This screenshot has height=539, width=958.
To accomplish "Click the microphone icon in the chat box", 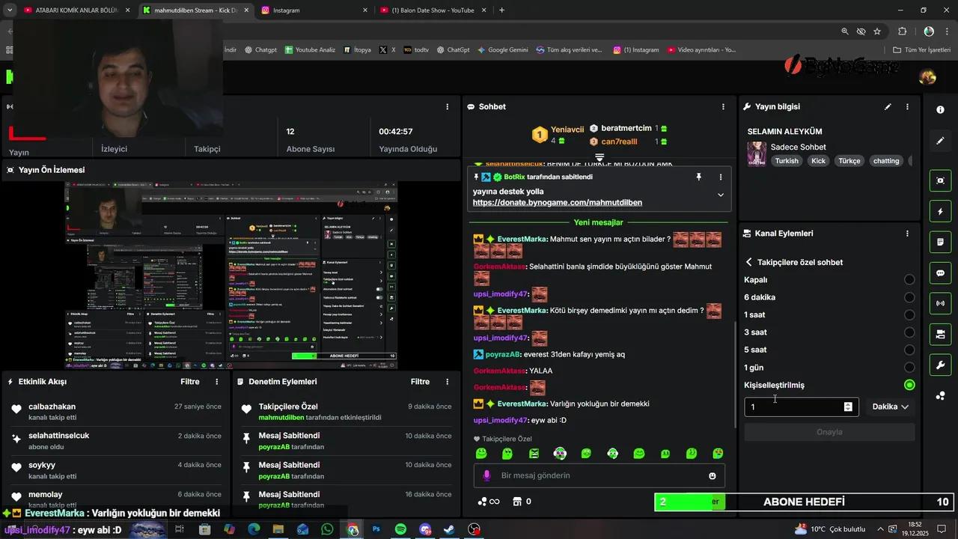I will pyautogui.click(x=486, y=475).
